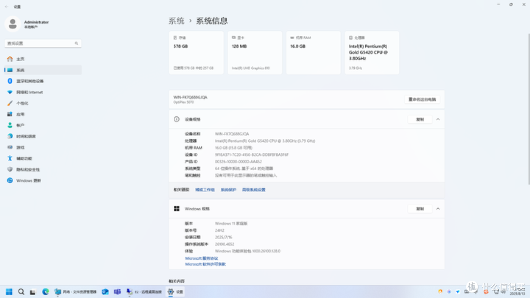
Task: Click the vertical scrollbar of the settings page
Action: 529,109
